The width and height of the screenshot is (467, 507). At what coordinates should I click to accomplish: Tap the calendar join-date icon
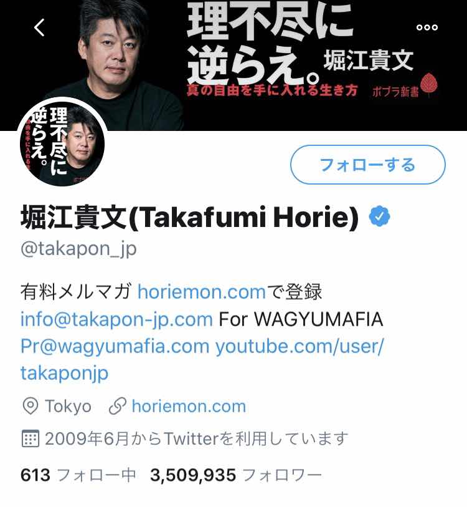pyautogui.click(x=31, y=438)
